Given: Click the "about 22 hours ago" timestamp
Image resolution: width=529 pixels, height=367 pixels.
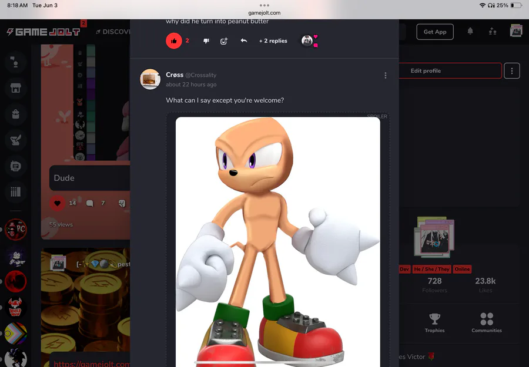Looking at the screenshot, I should click(x=191, y=85).
